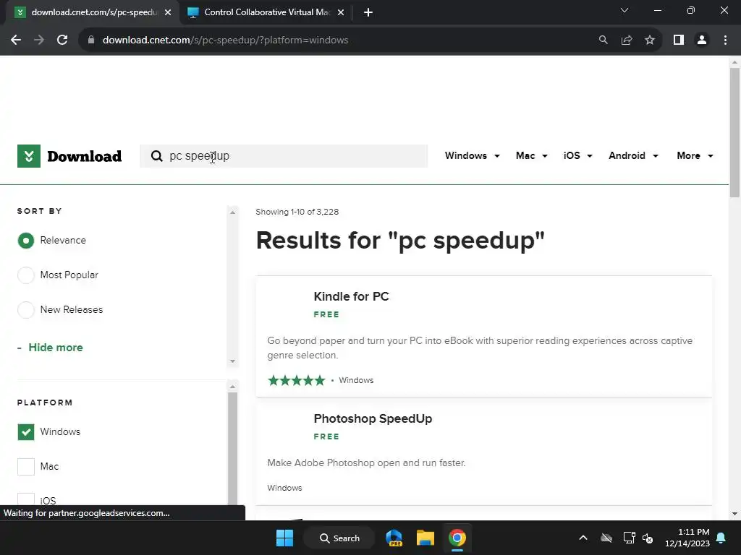Click the Kindle for PC star rating
The height and width of the screenshot is (555, 741).
coord(296,380)
